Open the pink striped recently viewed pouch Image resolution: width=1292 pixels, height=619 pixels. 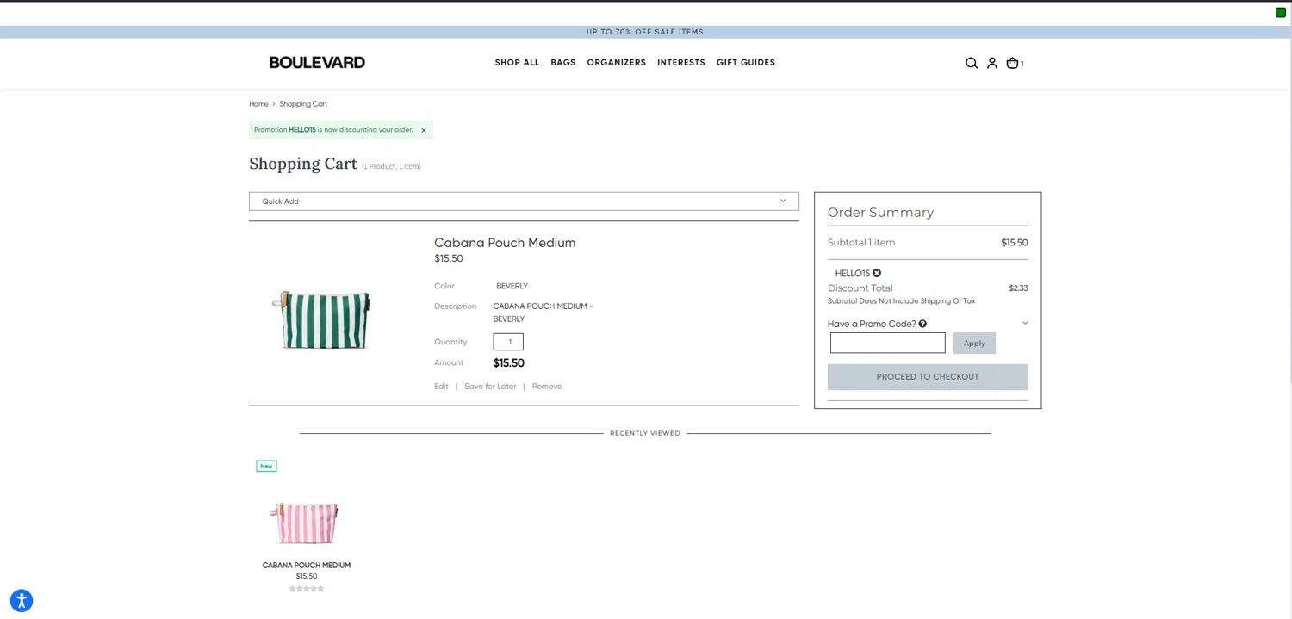(x=306, y=522)
